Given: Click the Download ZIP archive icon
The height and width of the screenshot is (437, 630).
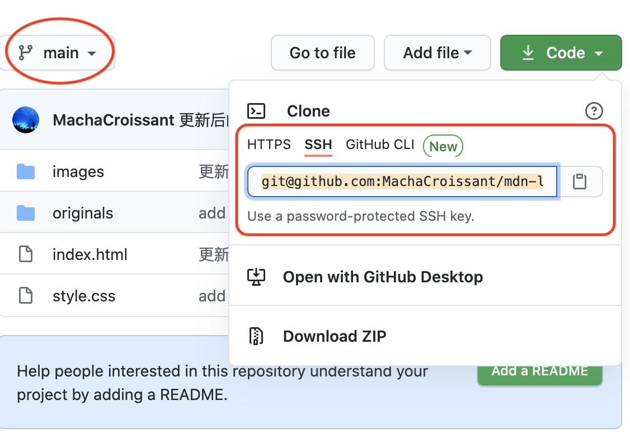Looking at the screenshot, I should coord(256,336).
